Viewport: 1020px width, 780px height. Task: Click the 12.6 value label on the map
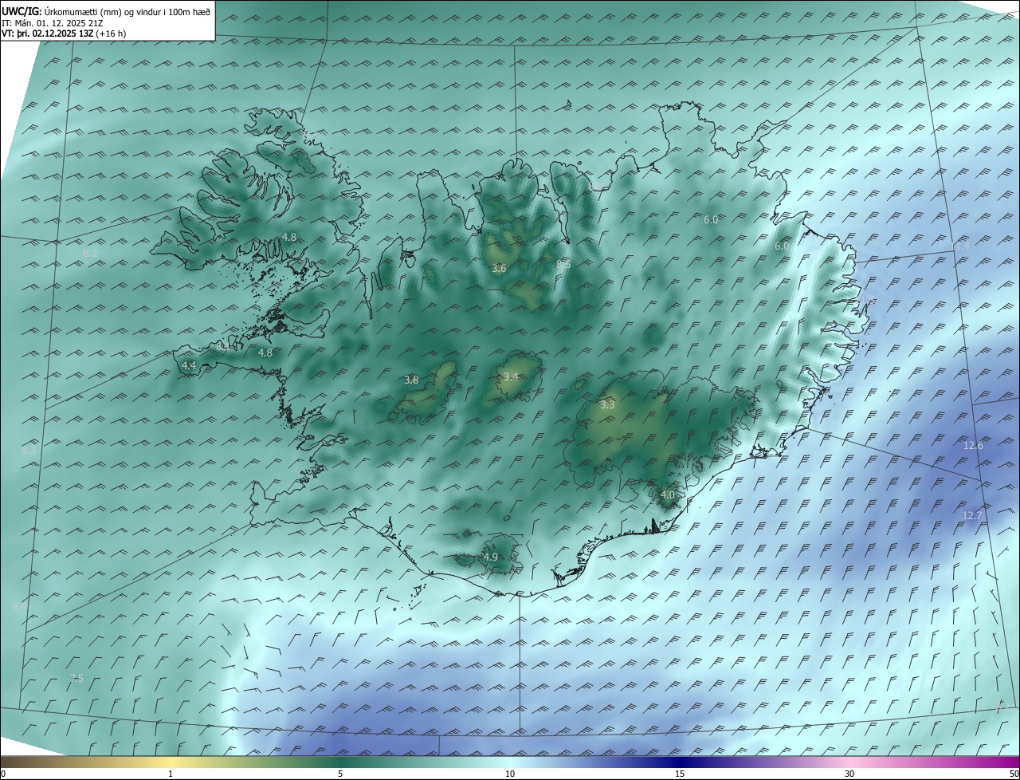click(973, 446)
